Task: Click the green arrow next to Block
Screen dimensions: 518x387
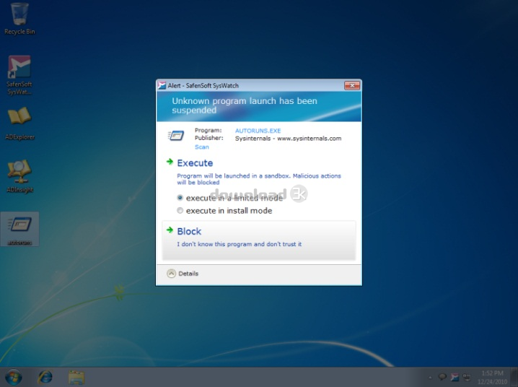Action: (170, 230)
